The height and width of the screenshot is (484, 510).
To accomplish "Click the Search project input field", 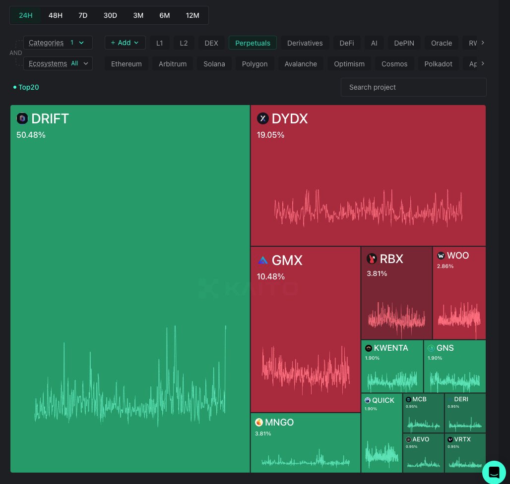I will [413, 87].
